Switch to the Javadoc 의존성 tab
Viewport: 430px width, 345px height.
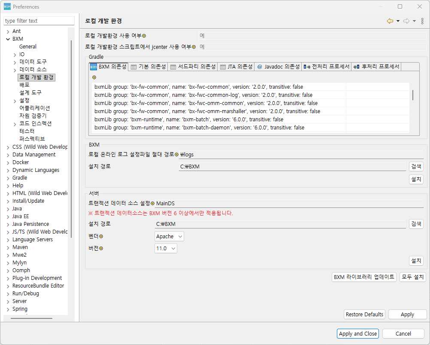(279, 67)
